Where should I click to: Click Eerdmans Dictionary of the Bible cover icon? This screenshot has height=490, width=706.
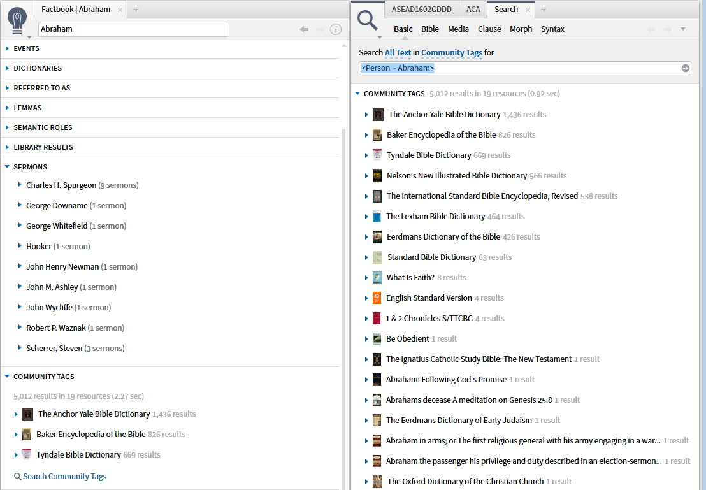[x=377, y=237]
